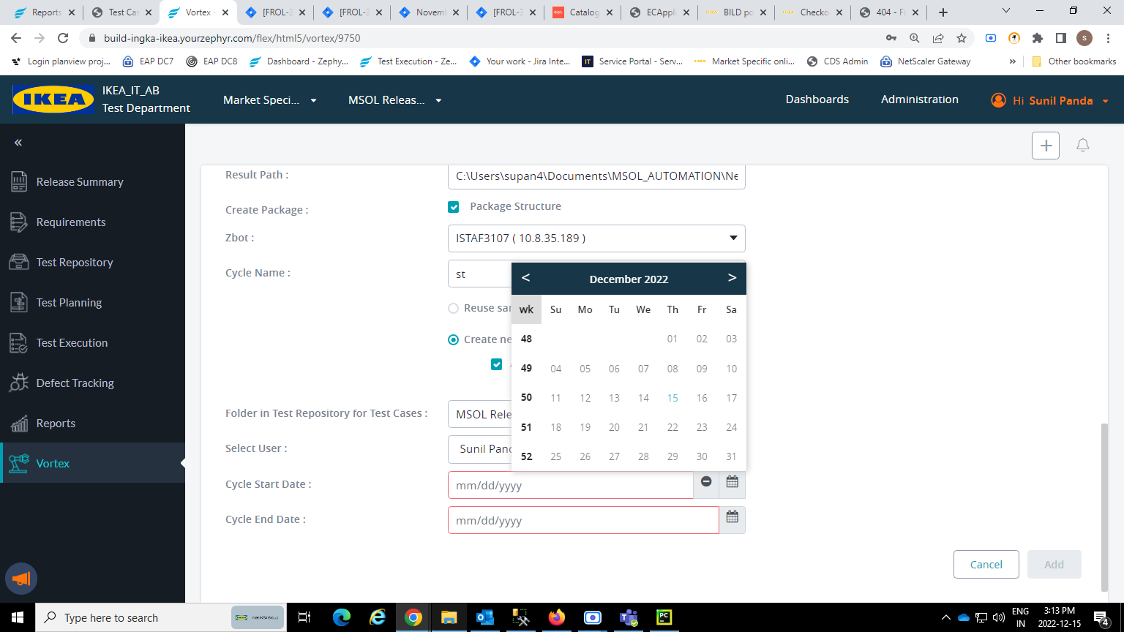Click the notification bell icon
Viewport: 1124px width, 632px height.
[x=1082, y=146]
